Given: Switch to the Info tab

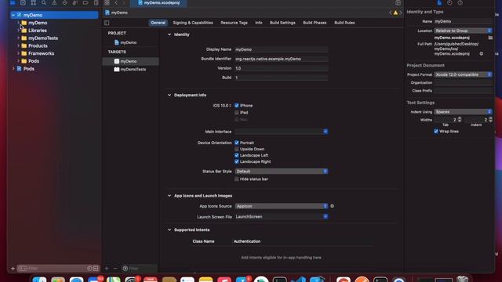Looking at the screenshot, I should pyautogui.click(x=259, y=23).
